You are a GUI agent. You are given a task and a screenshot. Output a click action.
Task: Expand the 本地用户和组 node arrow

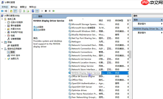(x=5, y=32)
